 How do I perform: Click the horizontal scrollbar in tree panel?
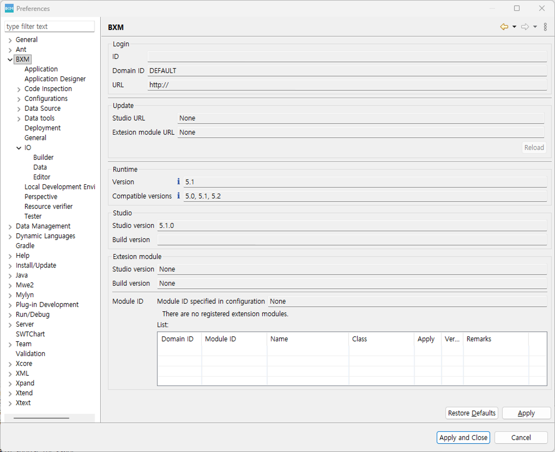pyautogui.click(x=41, y=418)
